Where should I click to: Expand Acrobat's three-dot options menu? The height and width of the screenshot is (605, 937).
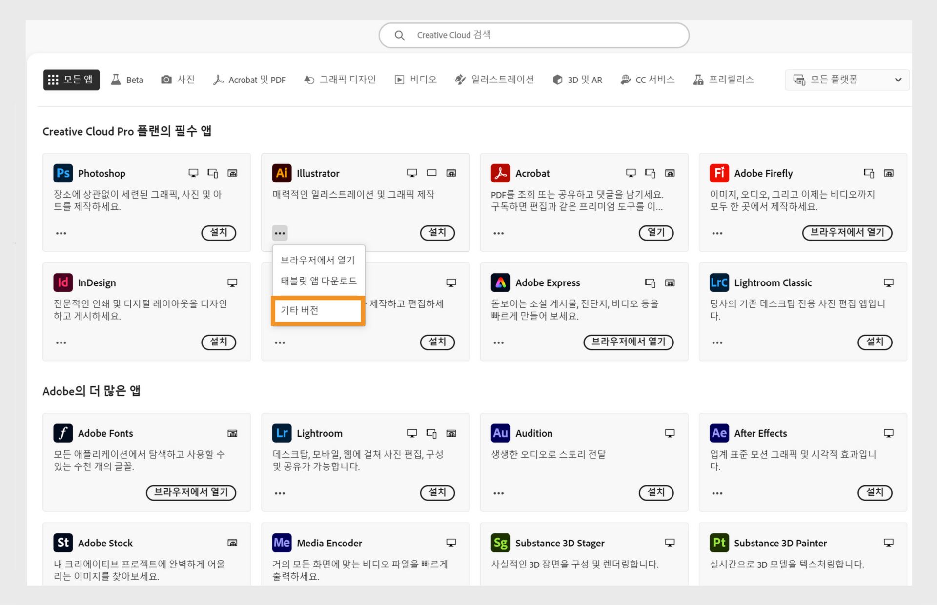498,233
